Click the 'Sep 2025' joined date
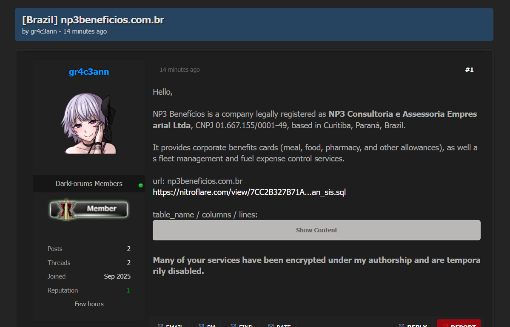This screenshot has height=327, width=510. coord(117,276)
